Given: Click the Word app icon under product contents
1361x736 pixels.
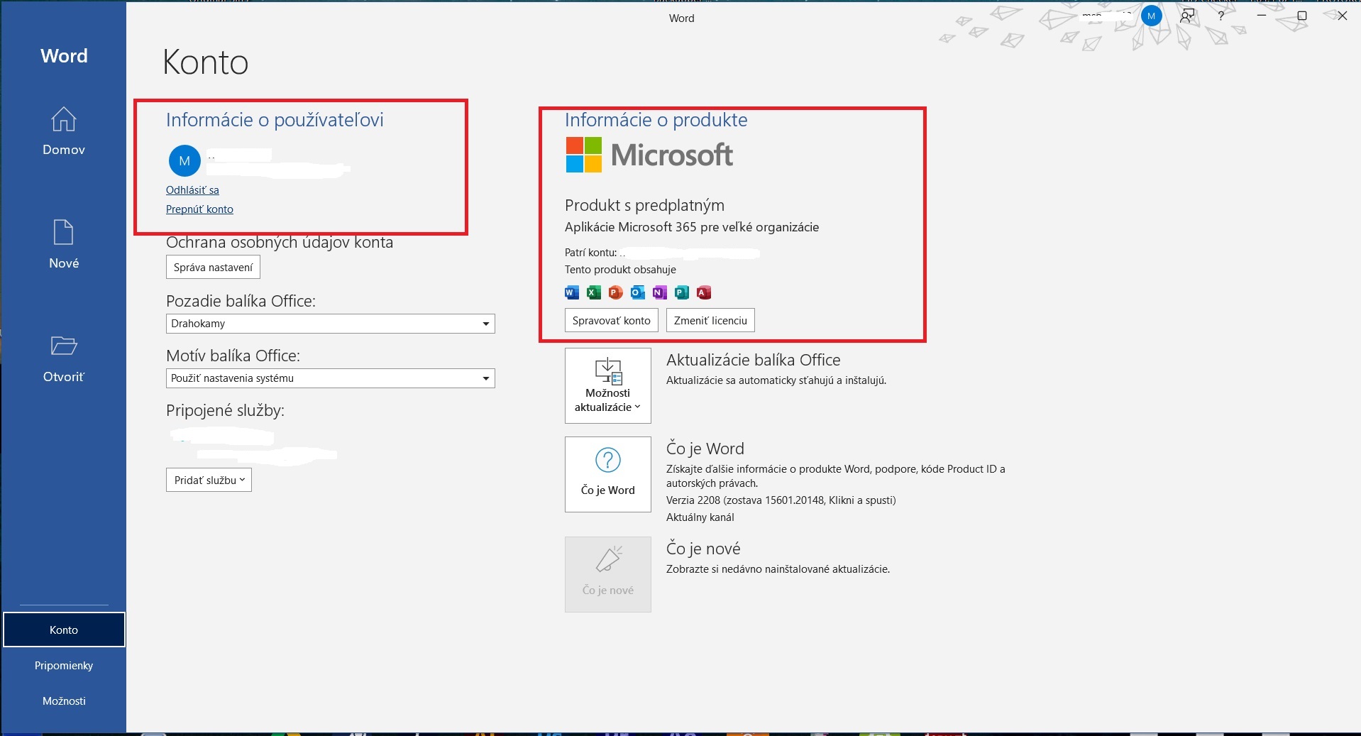Looking at the screenshot, I should click(572, 292).
